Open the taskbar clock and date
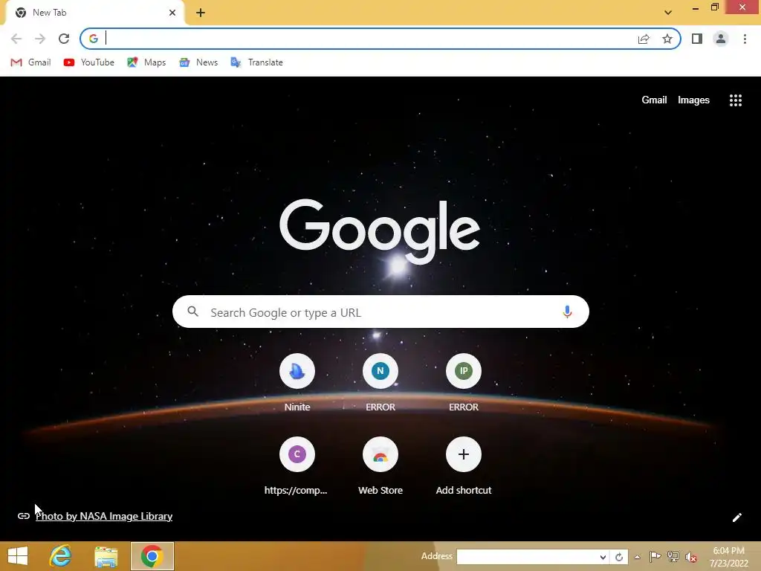Image resolution: width=761 pixels, height=571 pixels. pos(728,557)
